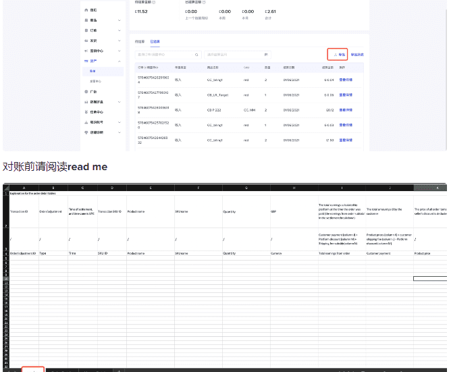Open the third sheet tab in the workbook
449x372 pixels.
tap(96, 370)
